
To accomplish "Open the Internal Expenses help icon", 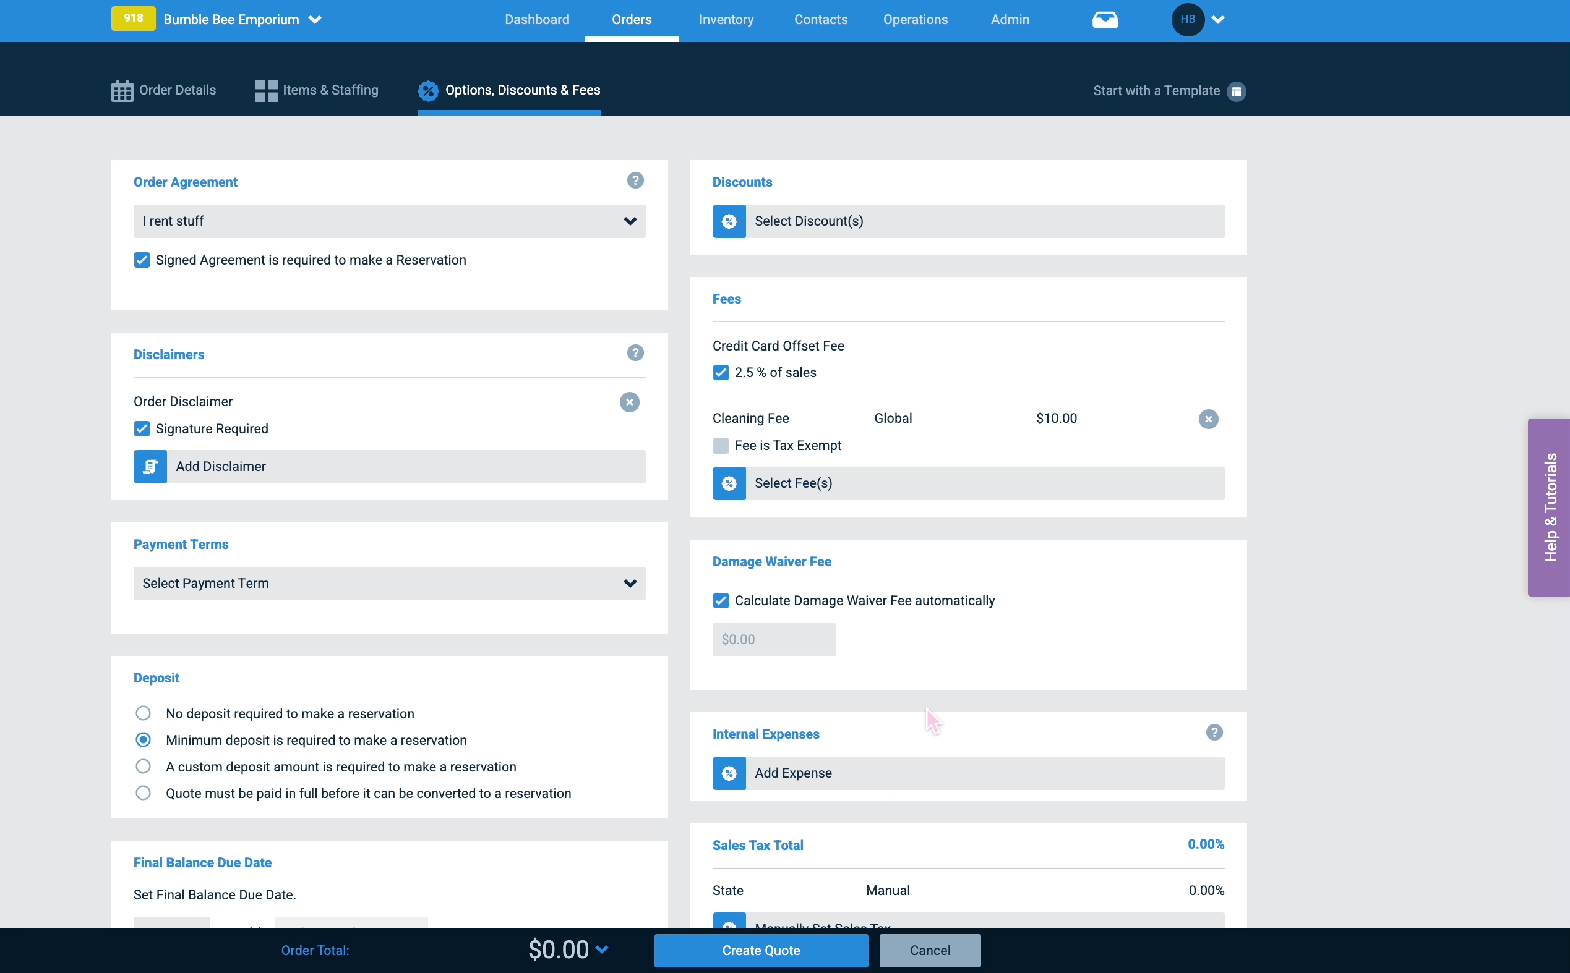I will pos(1214,733).
